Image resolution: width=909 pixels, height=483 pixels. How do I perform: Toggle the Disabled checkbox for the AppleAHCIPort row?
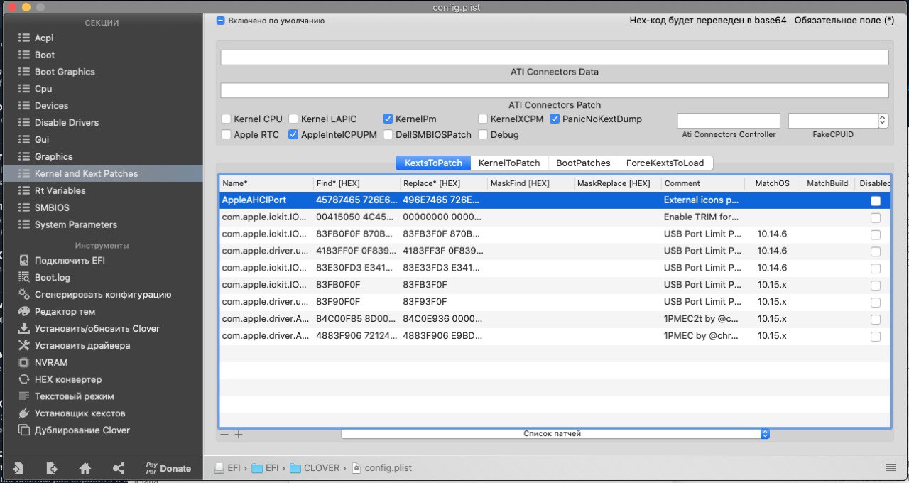pos(876,201)
